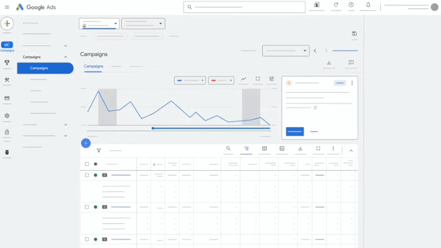Go to the next date range
Screen dimensions: 441x248
tap(326, 51)
